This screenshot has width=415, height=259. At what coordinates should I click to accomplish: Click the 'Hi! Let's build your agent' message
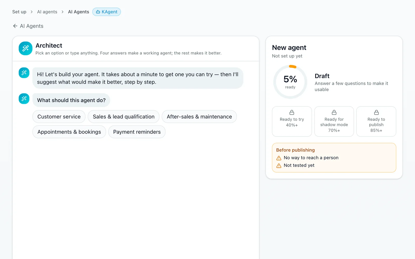(x=138, y=78)
